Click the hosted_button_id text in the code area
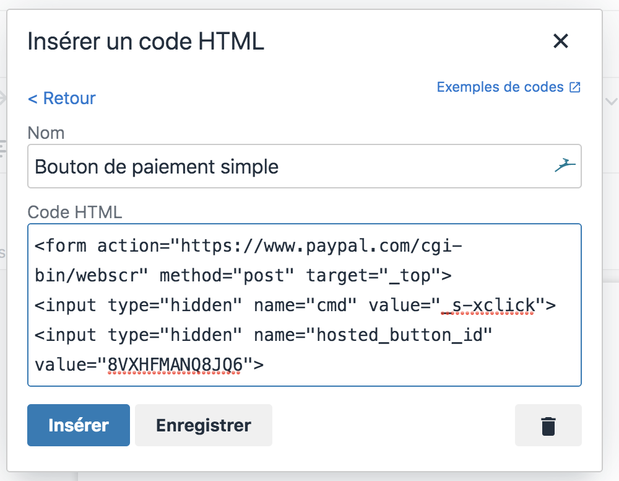 pos(399,335)
